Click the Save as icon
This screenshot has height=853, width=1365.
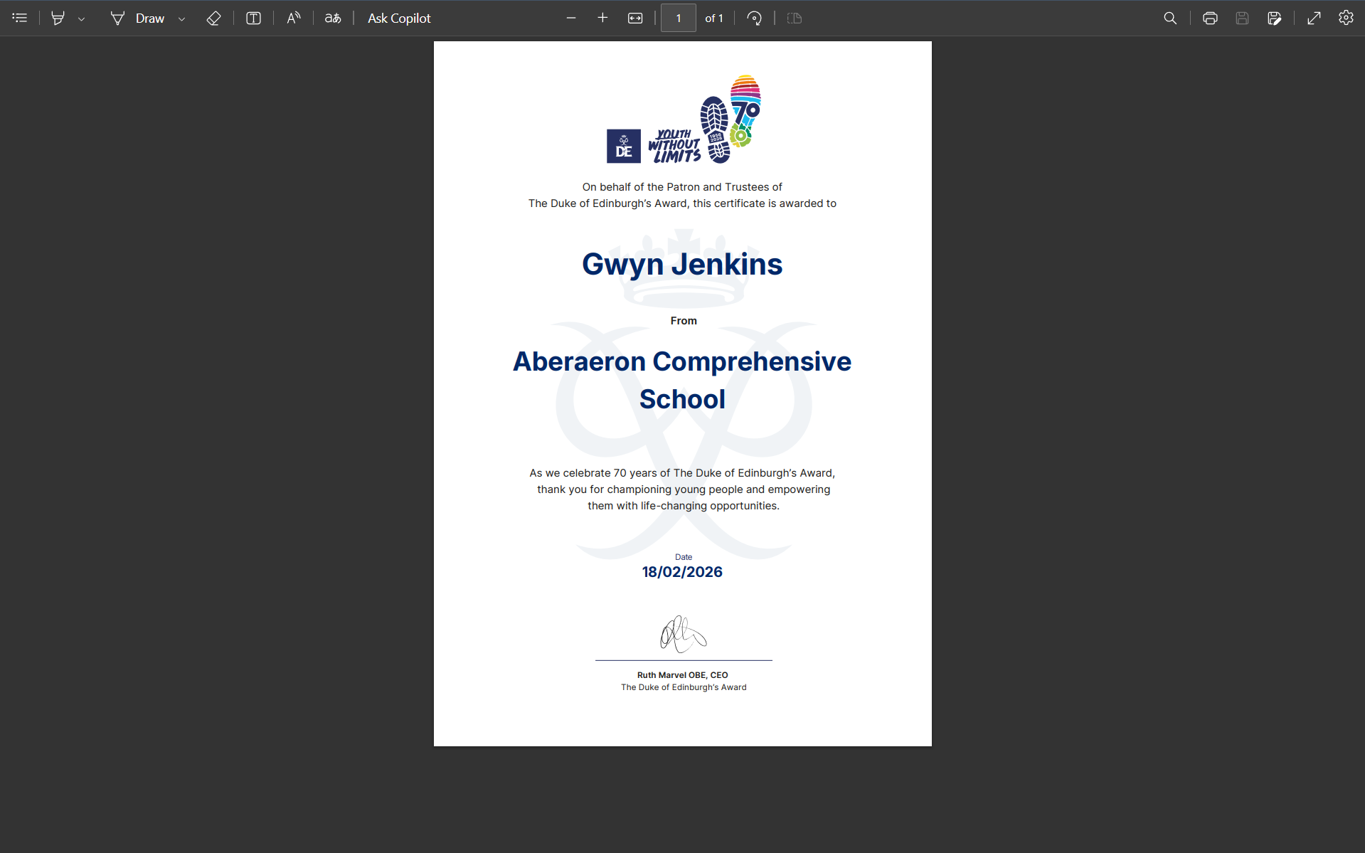click(x=1274, y=18)
